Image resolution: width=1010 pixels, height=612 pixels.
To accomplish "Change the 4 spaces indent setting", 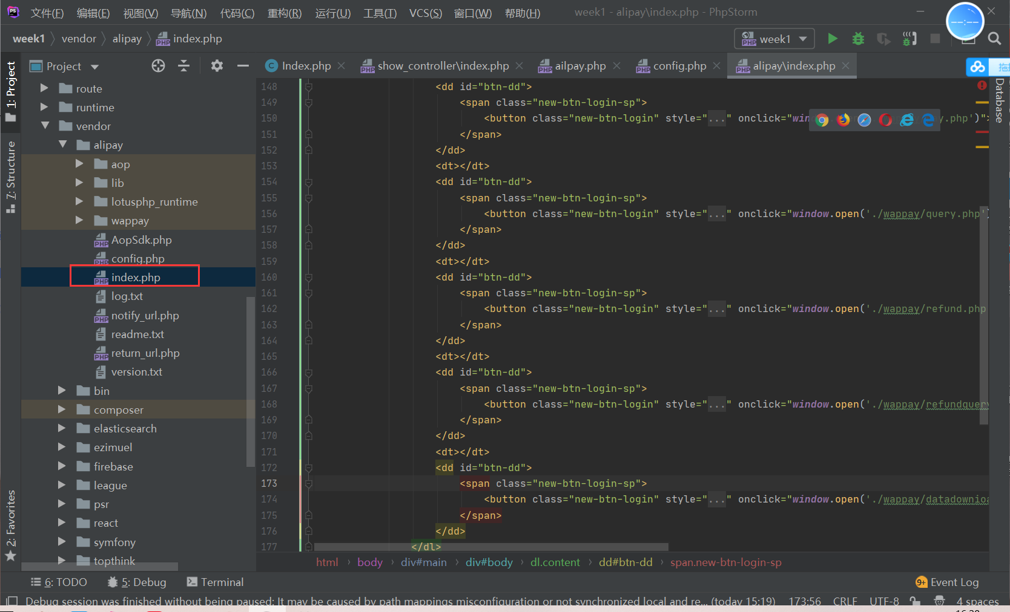I will pyautogui.click(x=977, y=601).
